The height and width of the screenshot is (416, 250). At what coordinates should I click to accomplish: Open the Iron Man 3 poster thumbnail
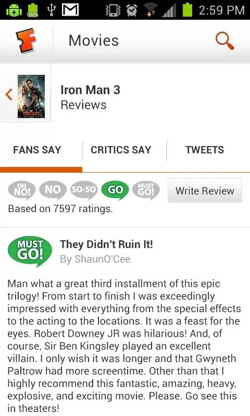pos(31,96)
